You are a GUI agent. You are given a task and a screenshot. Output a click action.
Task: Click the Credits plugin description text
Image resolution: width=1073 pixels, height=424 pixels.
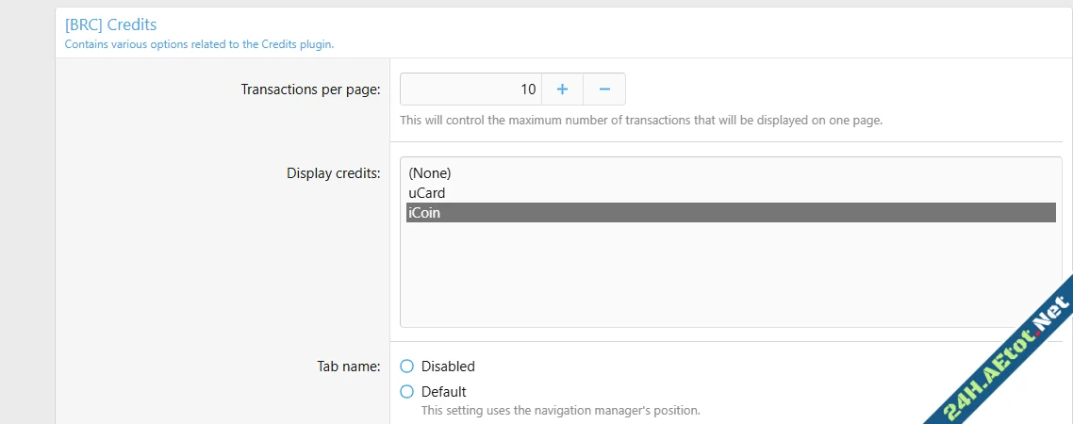(199, 43)
